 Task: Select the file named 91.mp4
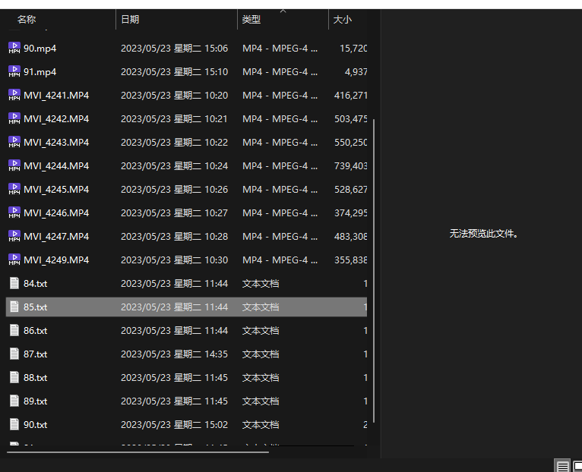40,71
